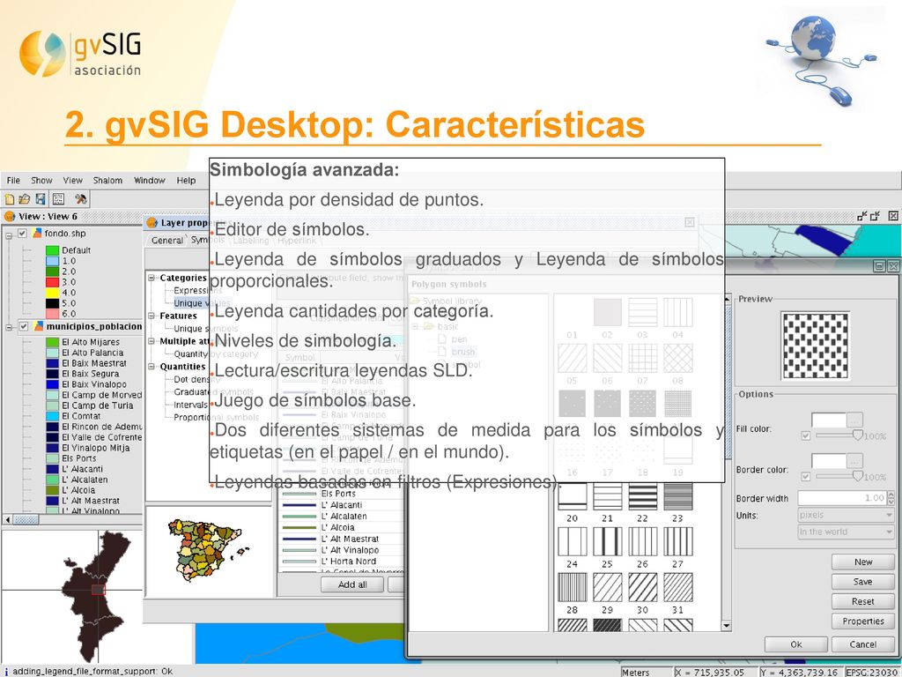902x677 pixels.
Task: Open the Window menu
Action: [x=150, y=180]
